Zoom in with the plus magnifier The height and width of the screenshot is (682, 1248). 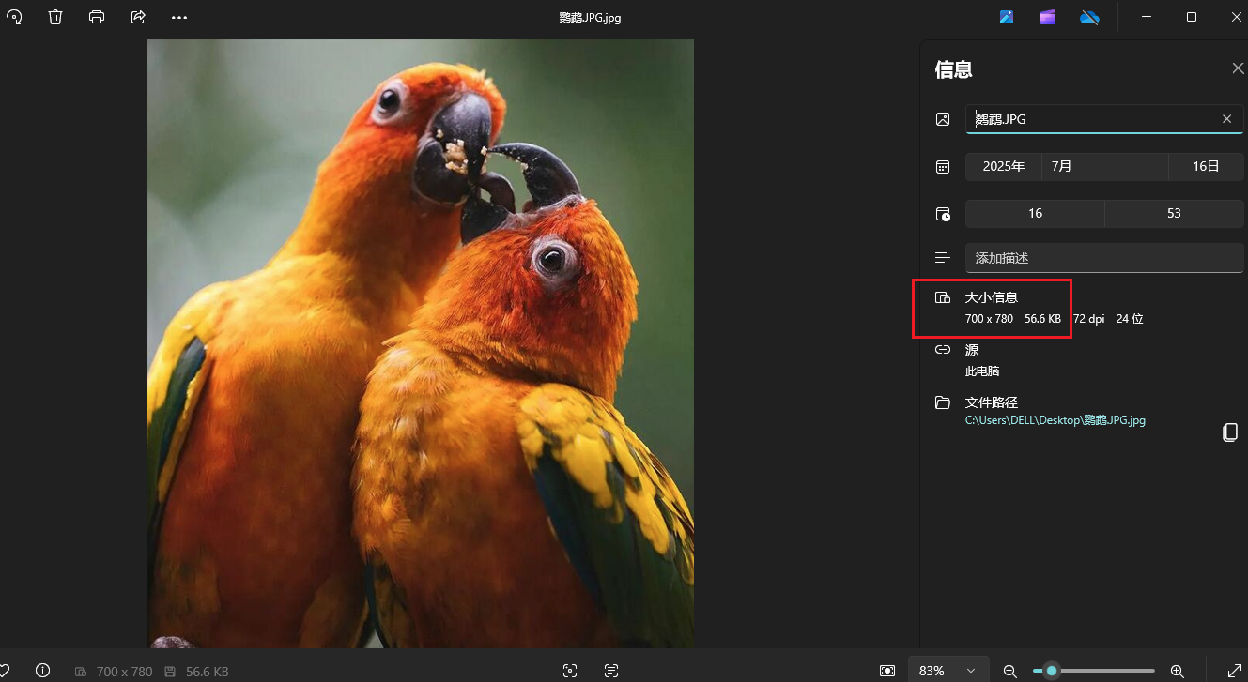tap(1177, 671)
